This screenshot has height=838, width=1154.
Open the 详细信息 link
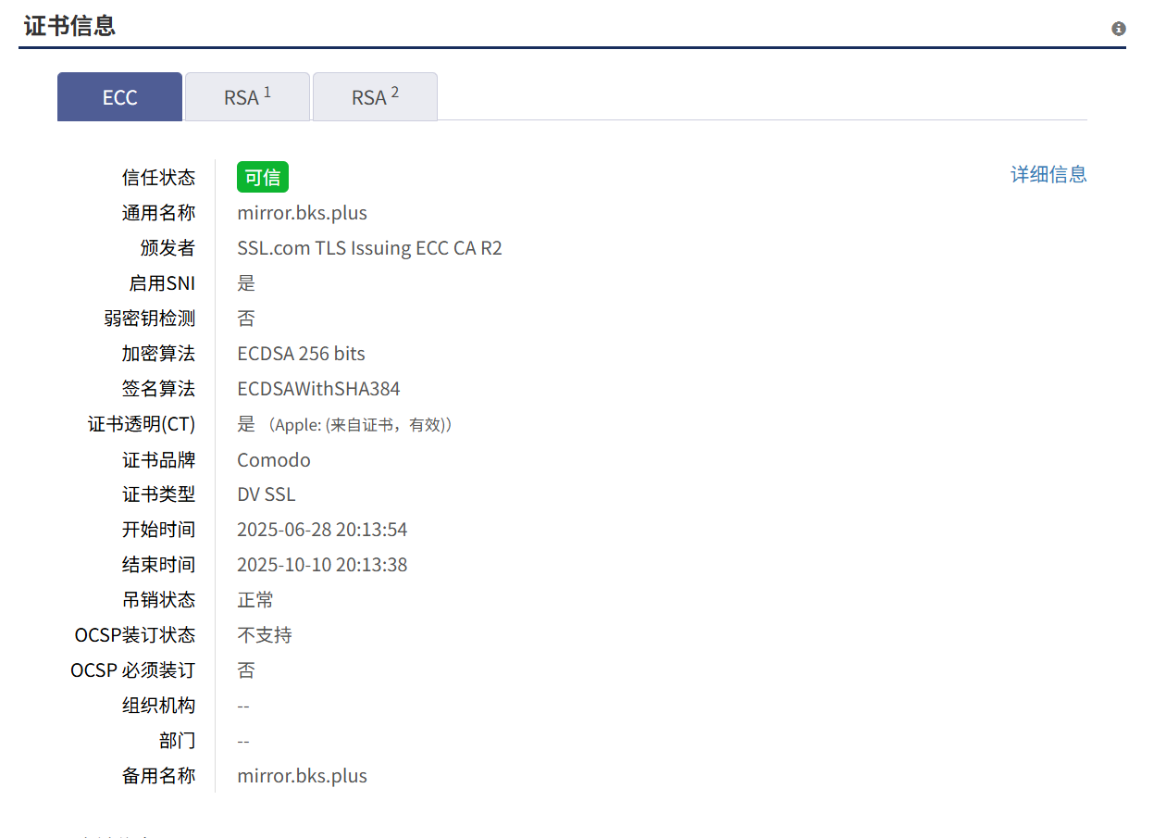pyautogui.click(x=1048, y=174)
